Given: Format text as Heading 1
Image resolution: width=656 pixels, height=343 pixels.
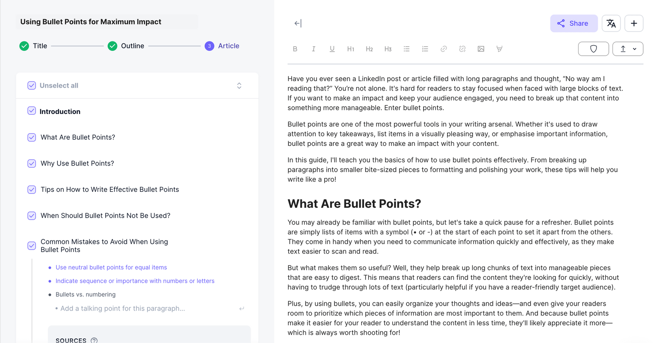Looking at the screenshot, I should pos(351,49).
